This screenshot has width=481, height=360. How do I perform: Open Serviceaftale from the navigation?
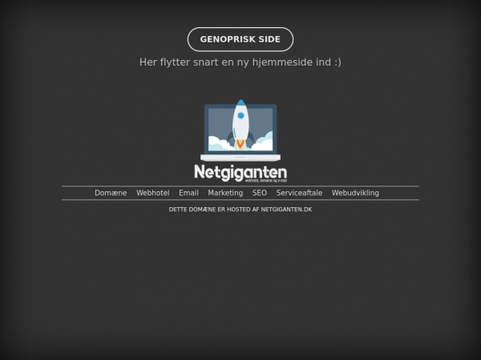(x=299, y=193)
